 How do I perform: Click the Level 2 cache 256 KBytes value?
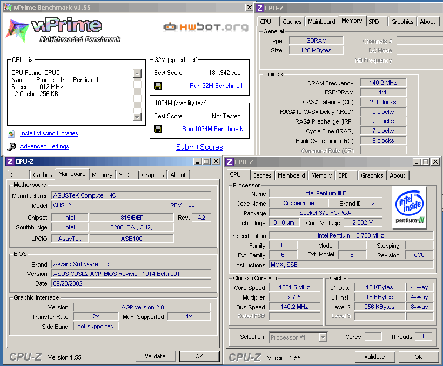coord(380,307)
